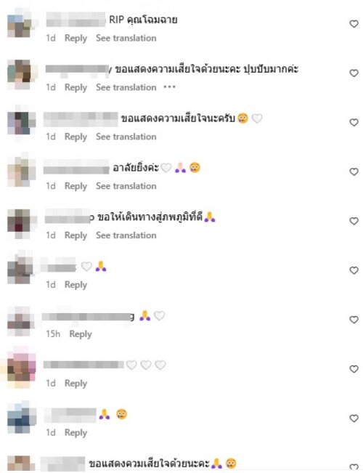Reply to the three white hearts comment
The height and width of the screenshot is (473, 363).
coord(76,384)
